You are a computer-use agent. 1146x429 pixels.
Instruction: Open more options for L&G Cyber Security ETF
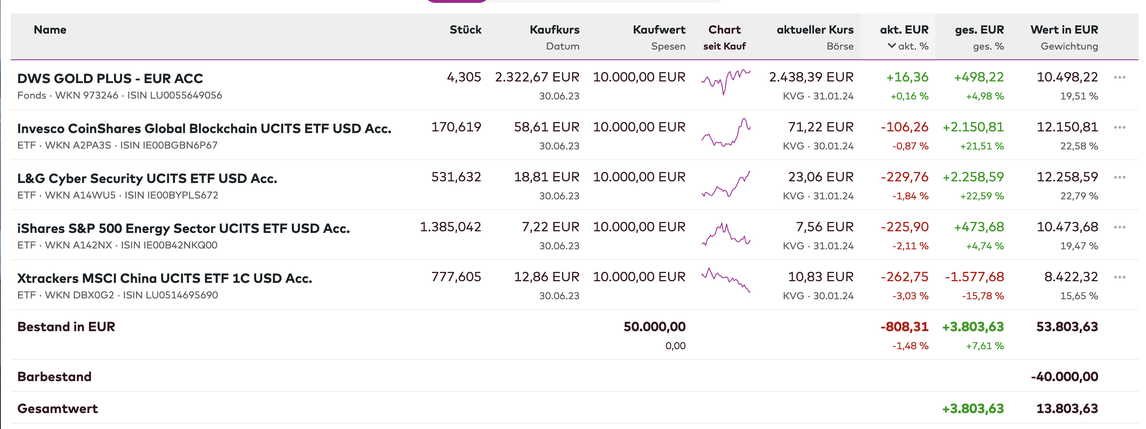coord(1119,177)
